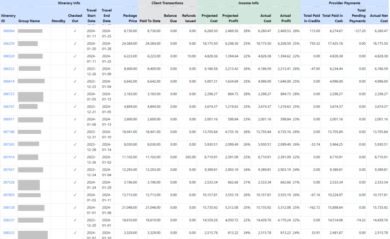Select the 2,481.87 cash paid cell
The height and width of the screenshot is (239, 390).
pos(336,233)
